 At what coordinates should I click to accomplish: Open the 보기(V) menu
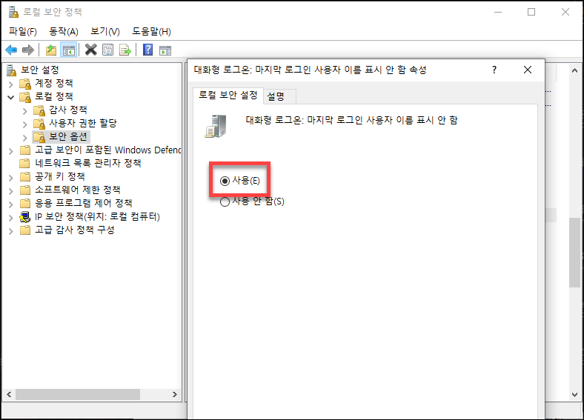tap(105, 32)
